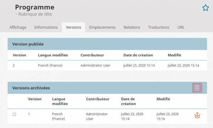Screen dimensions: 213x128
Task: Click 'Modifié' header in archived table
Action: pos(163,99)
